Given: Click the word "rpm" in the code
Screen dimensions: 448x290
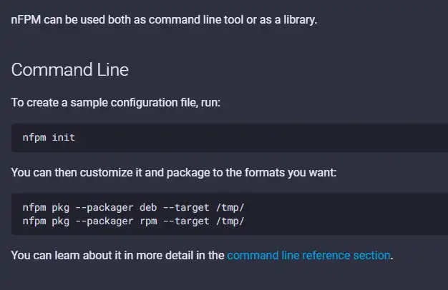Looking at the screenshot, I should pyautogui.click(x=148, y=221).
